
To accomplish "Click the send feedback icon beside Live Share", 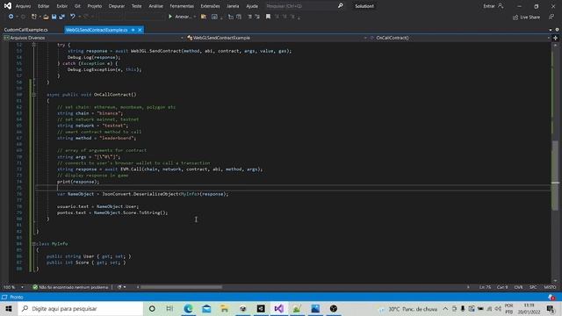I will coord(551,18).
